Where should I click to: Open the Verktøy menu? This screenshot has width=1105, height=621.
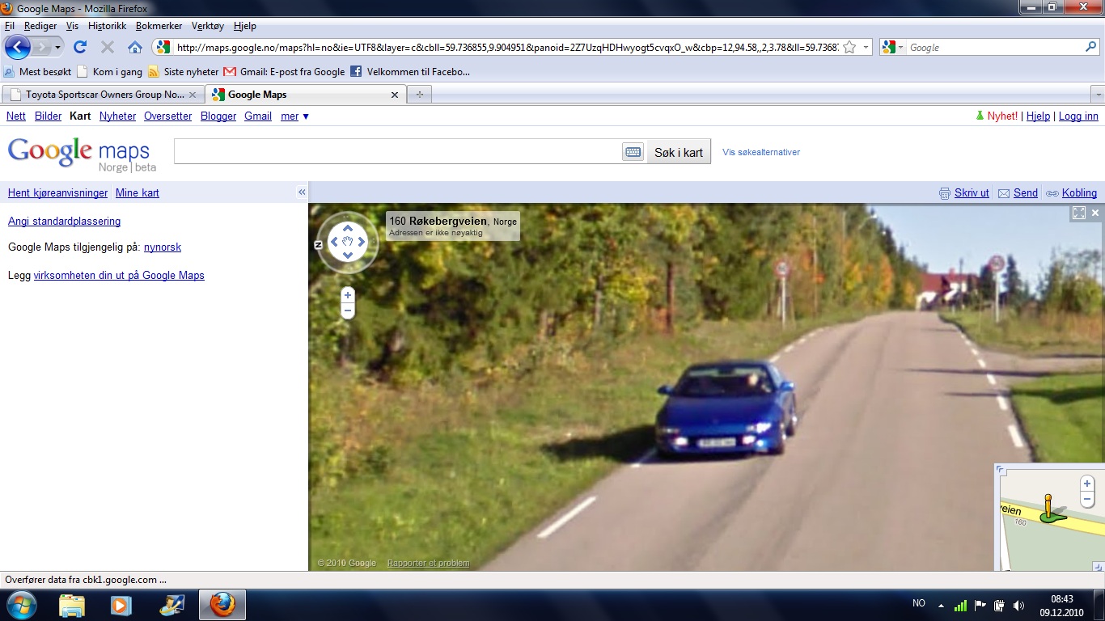[x=206, y=25]
